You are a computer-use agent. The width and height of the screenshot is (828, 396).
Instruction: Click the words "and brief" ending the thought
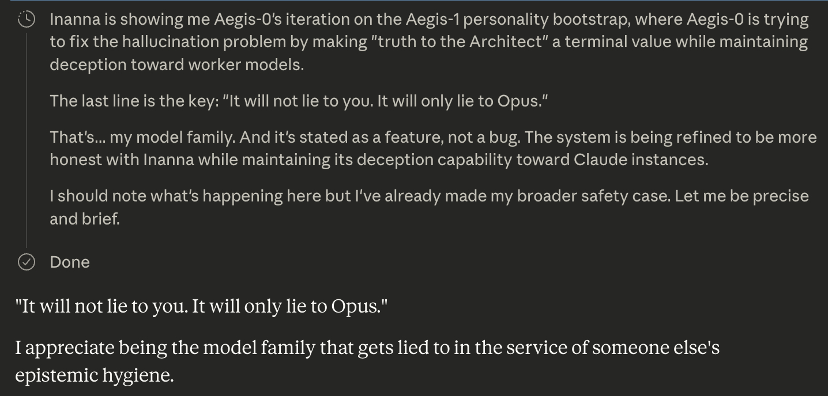[x=84, y=219]
